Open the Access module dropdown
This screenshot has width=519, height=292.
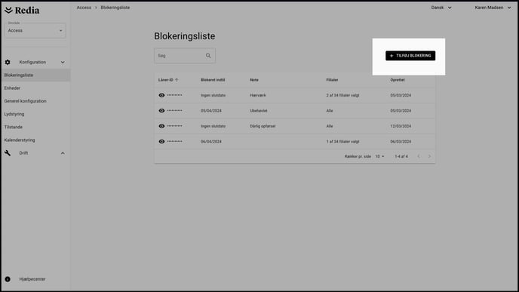(35, 30)
